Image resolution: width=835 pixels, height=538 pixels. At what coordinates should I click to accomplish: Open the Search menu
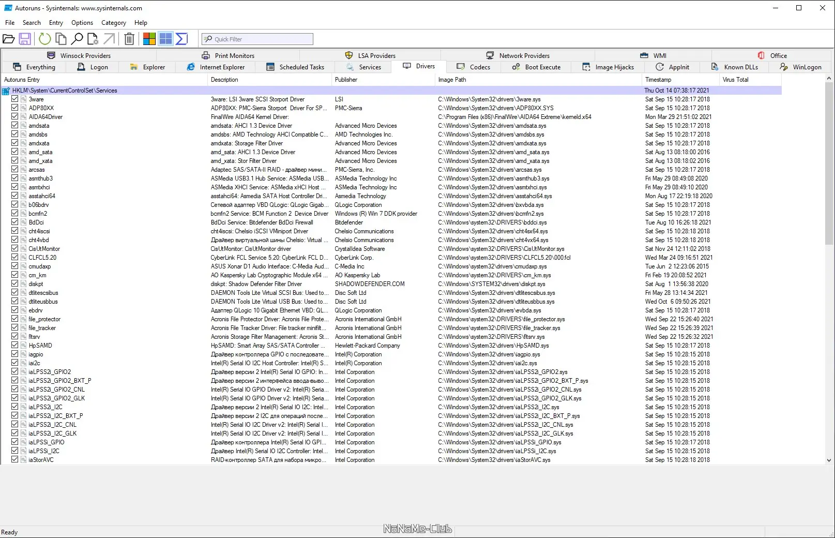32,23
